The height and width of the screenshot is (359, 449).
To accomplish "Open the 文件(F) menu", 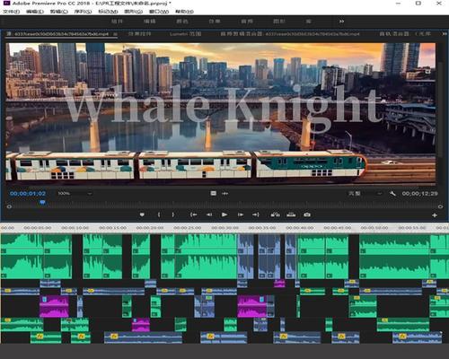I will coord(12,12).
